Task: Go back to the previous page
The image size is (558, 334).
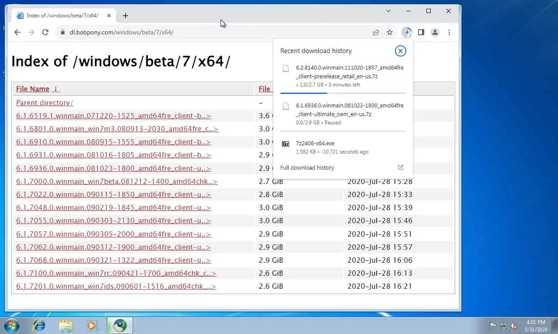Action: [x=17, y=32]
